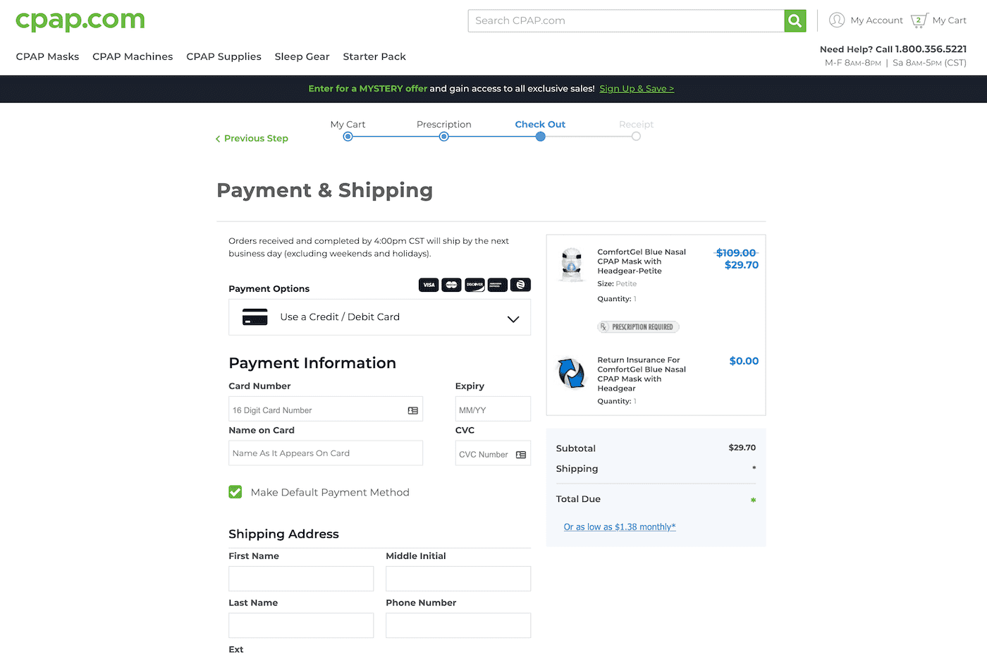Open the CPAP Masks menu
Screen dimensions: 987x657
pyautogui.click(x=47, y=56)
